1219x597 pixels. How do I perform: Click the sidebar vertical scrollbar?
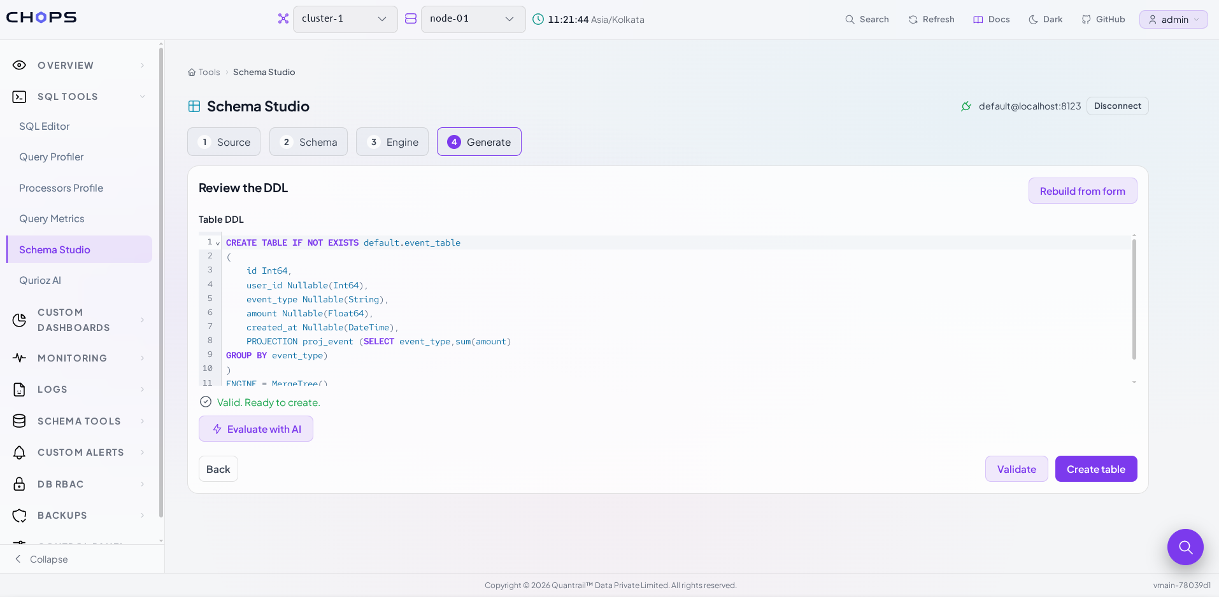pos(161,283)
